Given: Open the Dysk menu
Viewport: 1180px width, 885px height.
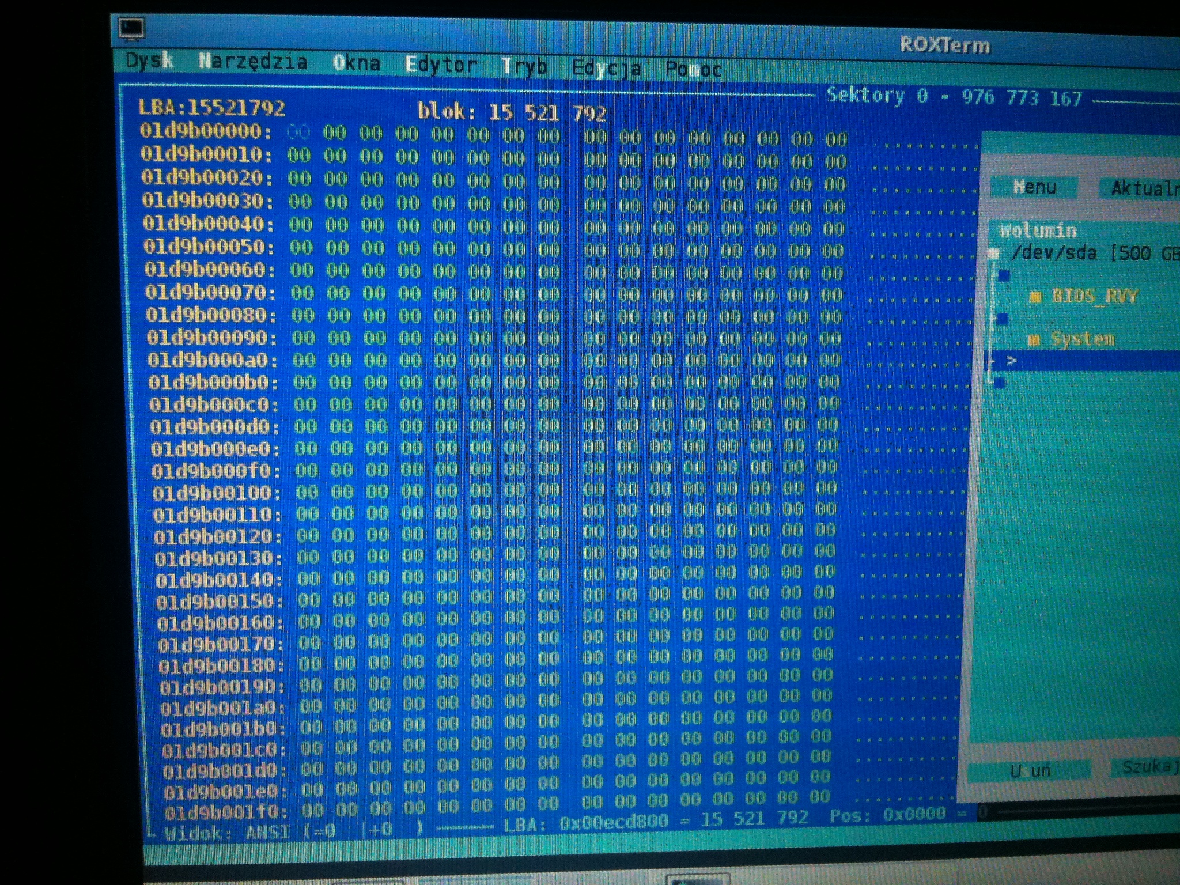Looking at the screenshot, I should coord(150,60).
